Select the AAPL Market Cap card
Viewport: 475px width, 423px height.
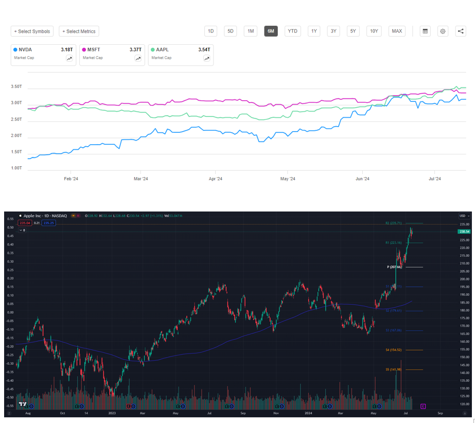181,55
